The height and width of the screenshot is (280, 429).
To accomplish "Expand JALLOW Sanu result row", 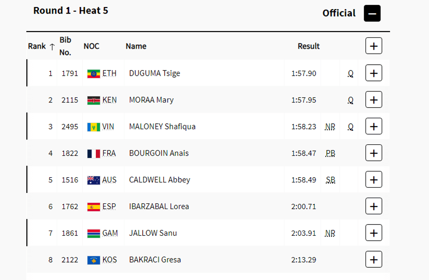I will [373, 233].
